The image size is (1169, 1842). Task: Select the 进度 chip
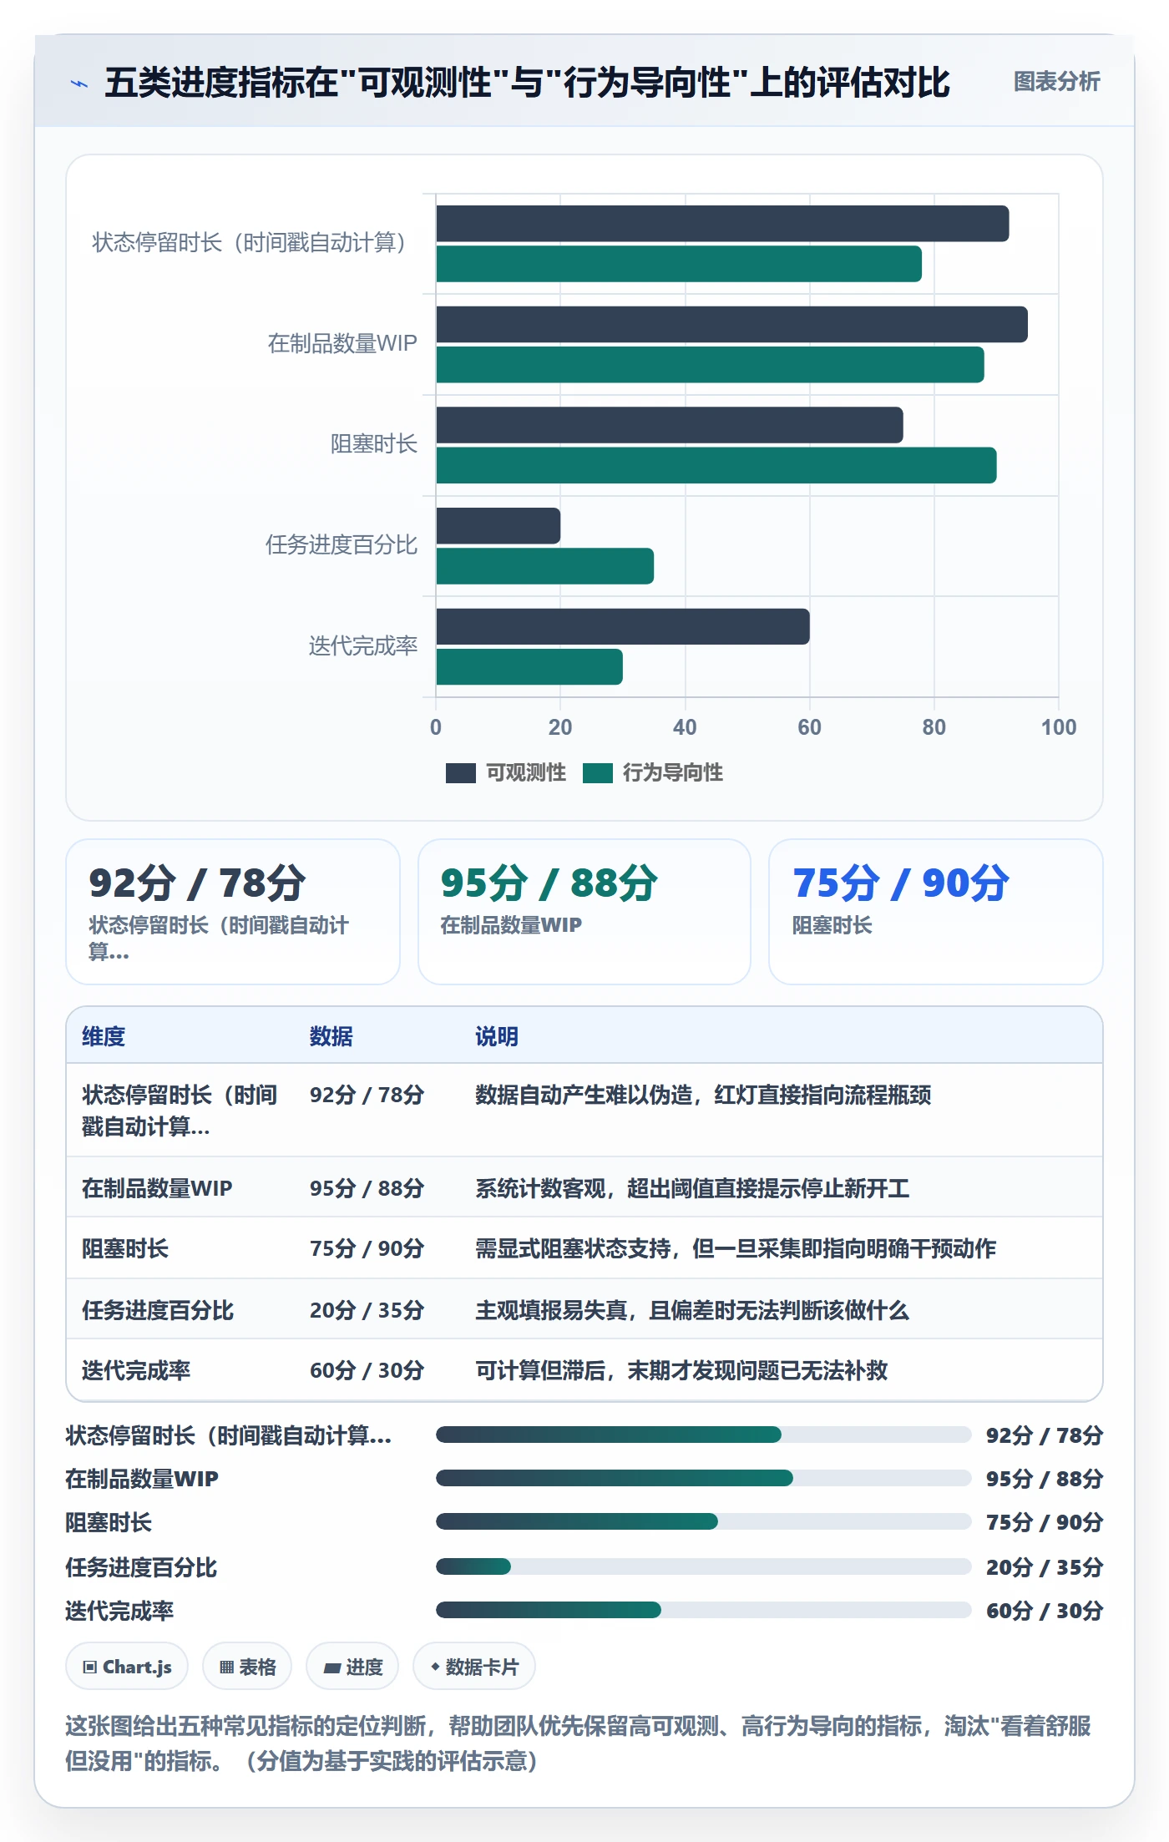point(352,1667)
